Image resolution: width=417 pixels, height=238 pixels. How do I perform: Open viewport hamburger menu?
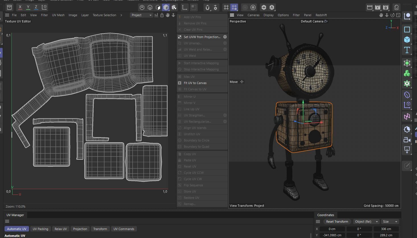(232, 15)
